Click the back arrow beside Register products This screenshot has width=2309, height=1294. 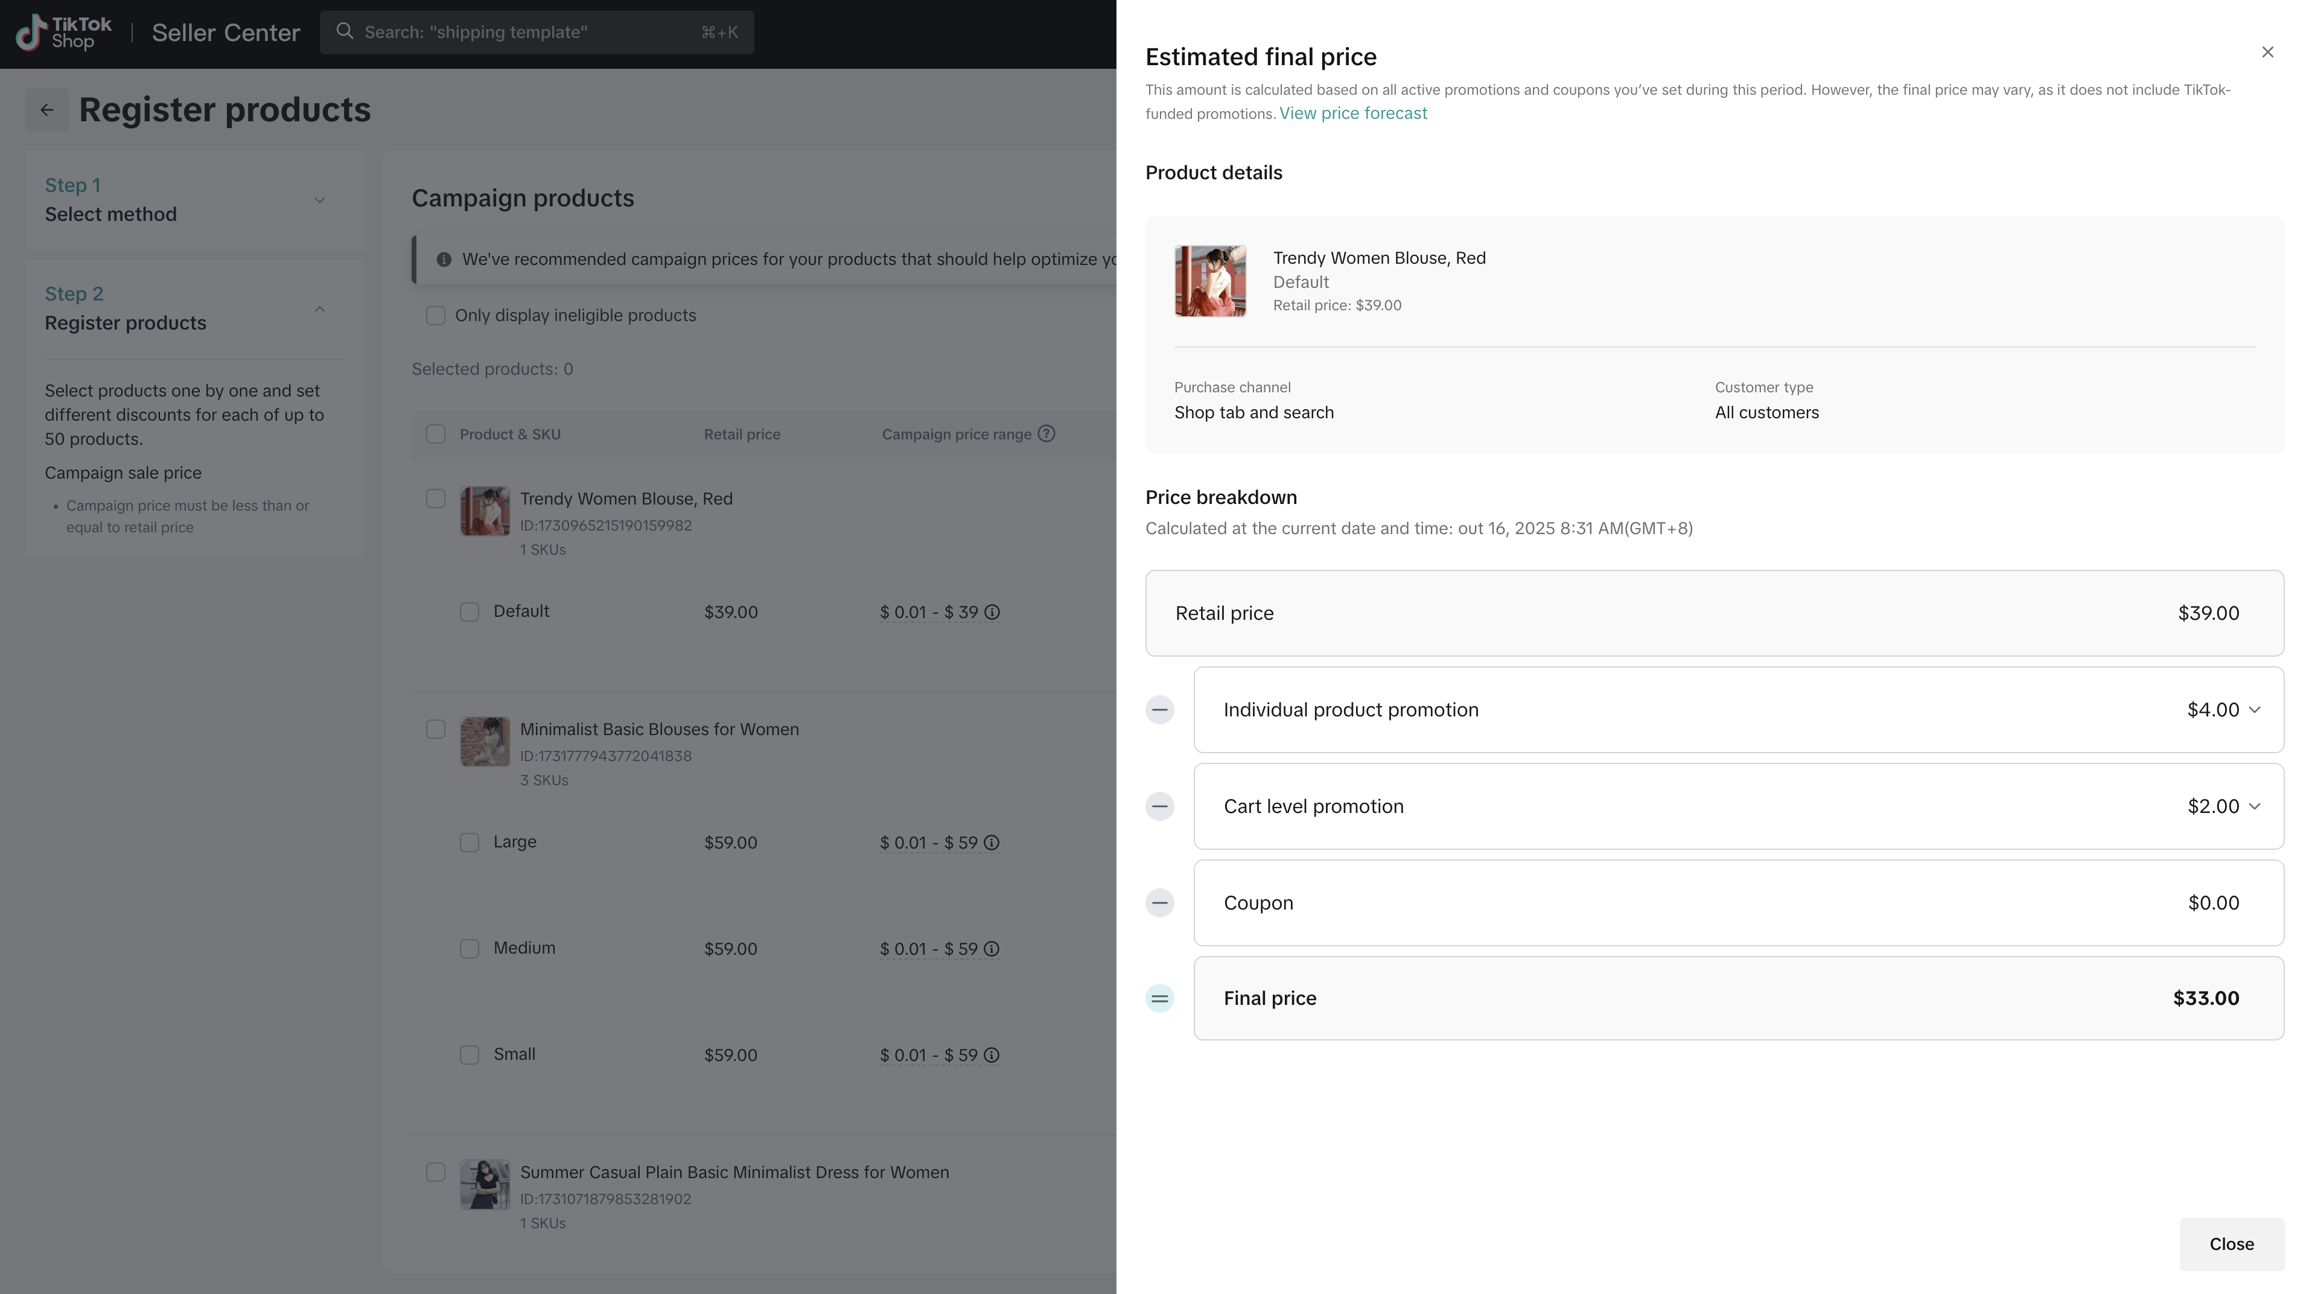(x=46, y=110)
